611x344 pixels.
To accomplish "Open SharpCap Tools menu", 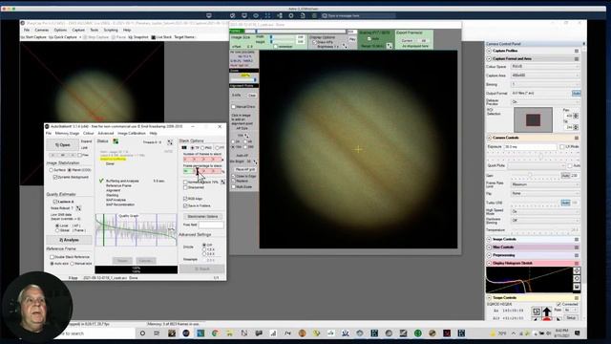I will 95,30.
